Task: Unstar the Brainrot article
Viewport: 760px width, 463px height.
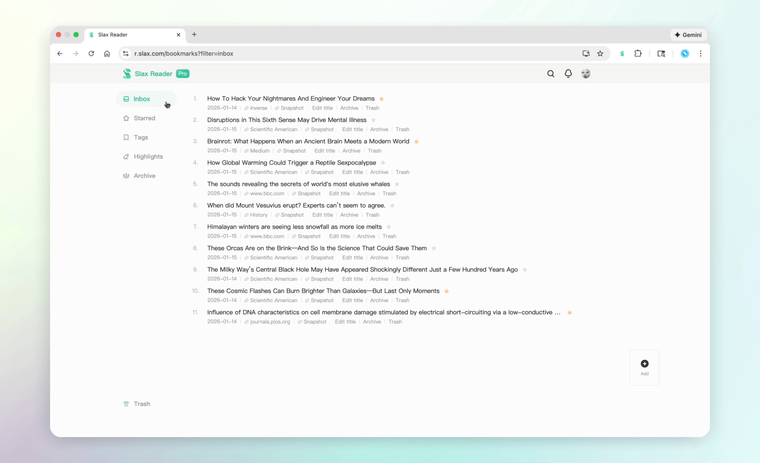Action: 416,141
